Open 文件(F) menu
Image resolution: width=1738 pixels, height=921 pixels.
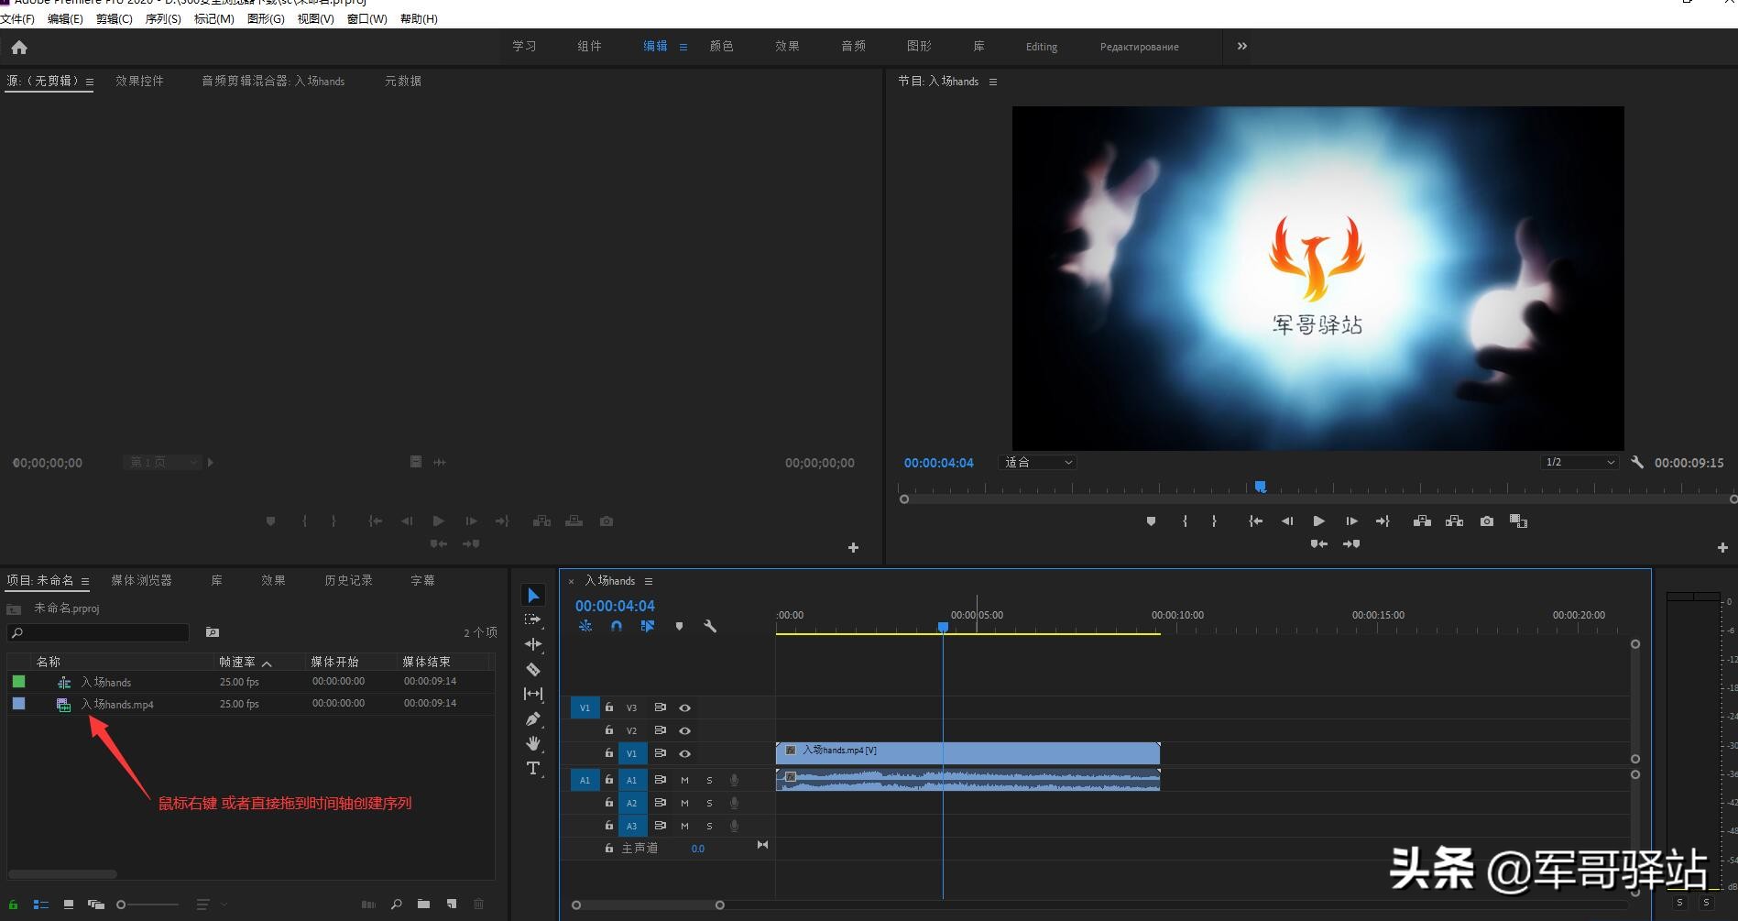[18, 18]
